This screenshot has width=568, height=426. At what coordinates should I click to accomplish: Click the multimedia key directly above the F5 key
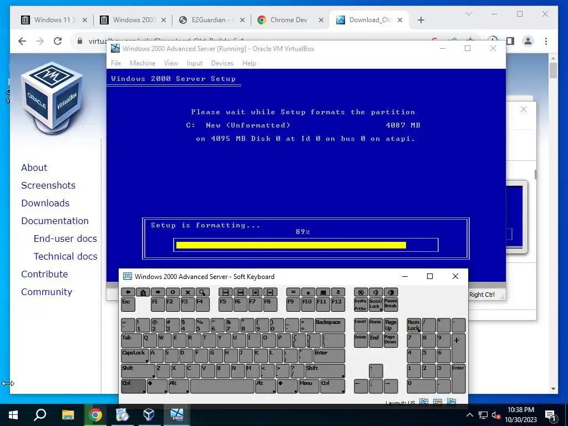tap(225, 292)
